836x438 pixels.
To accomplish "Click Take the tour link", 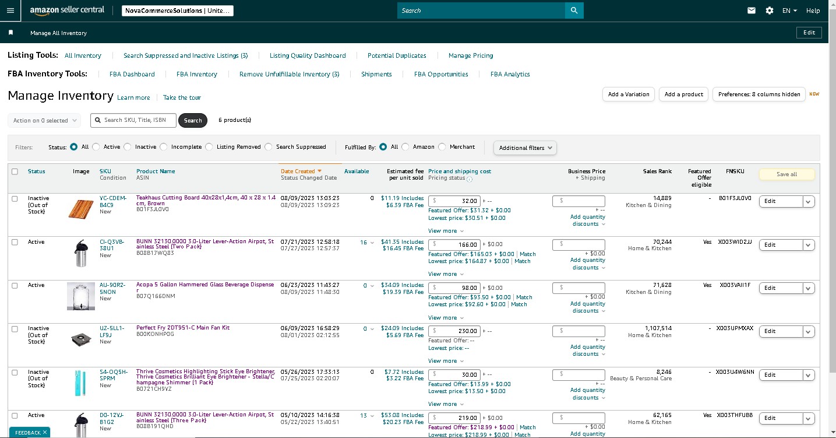I will click(x=182, y=97).
